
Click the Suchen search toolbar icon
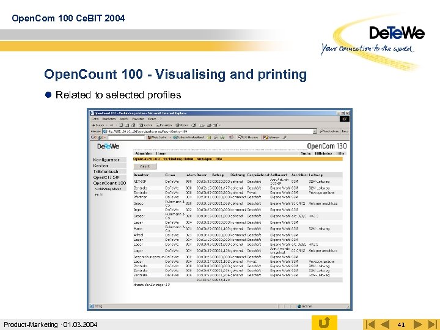tap(145, 125)
